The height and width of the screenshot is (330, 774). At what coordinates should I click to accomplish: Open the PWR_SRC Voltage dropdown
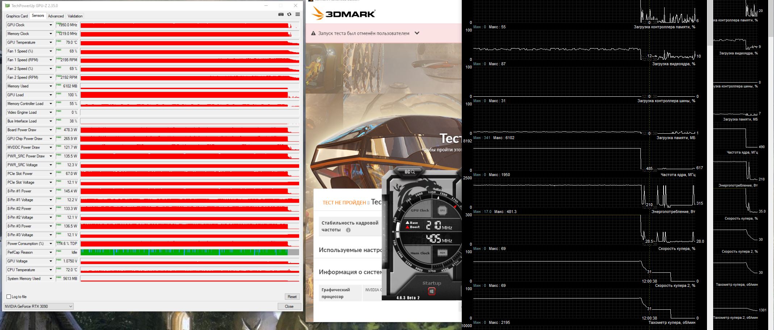click(51, 165)
